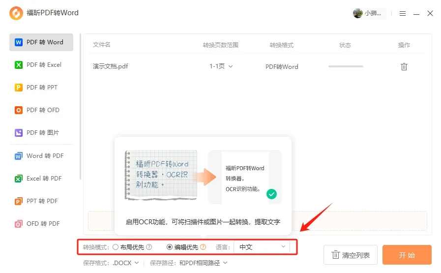This screenshot has height=273, width=441.
Task: Switch to PDF 转 OFD mode
Action: pyautogui.click(x=41, y=110)
